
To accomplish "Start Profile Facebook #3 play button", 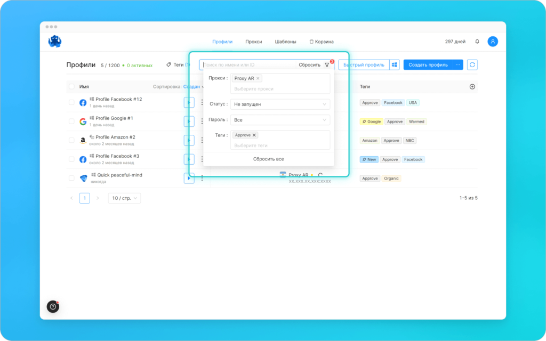I will (189, 159).
